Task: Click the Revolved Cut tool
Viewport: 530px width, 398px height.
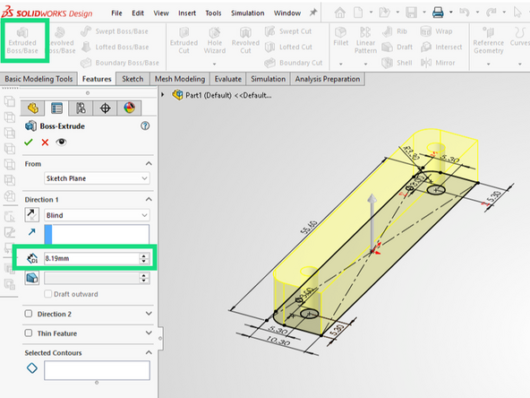Action: [x=245, y=41]
